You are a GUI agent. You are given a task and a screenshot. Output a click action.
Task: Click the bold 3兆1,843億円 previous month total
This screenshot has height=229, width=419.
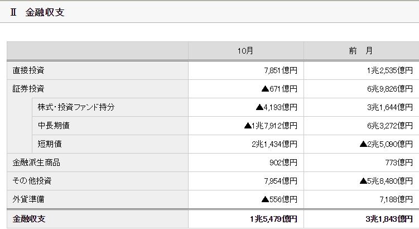389,218
